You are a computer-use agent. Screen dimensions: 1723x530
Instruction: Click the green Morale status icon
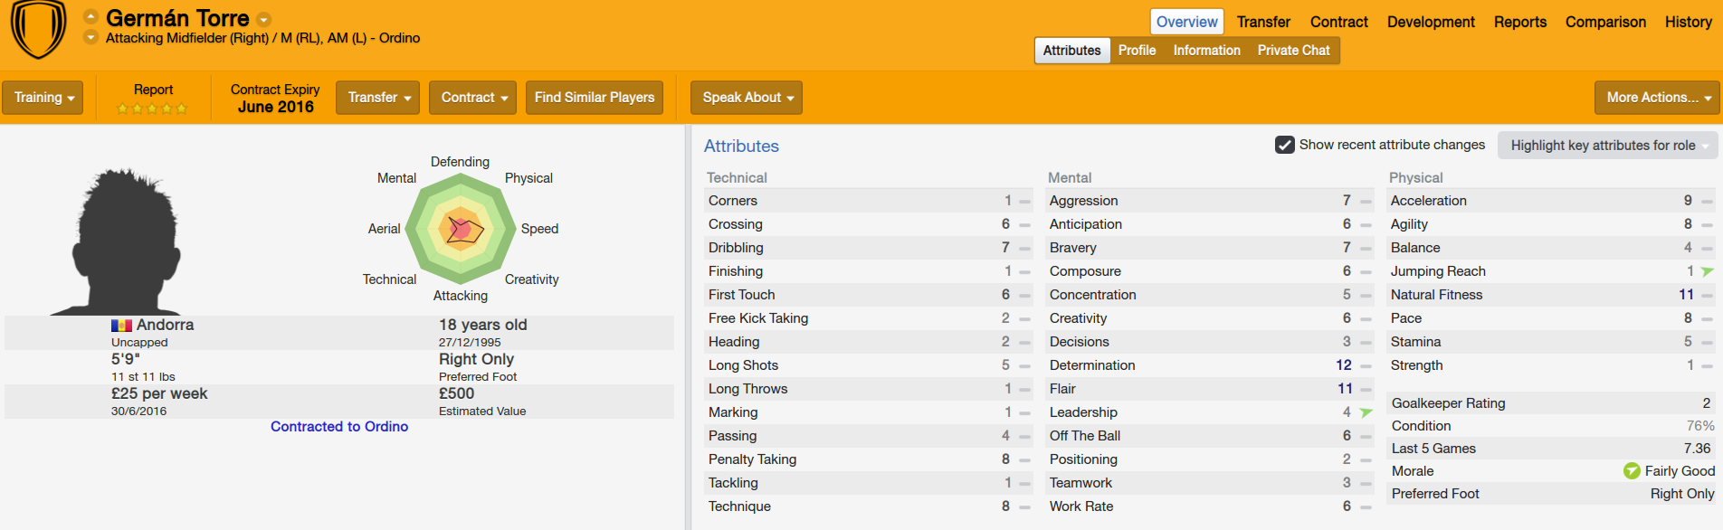pyautogui.click(x=1632, y=471)
